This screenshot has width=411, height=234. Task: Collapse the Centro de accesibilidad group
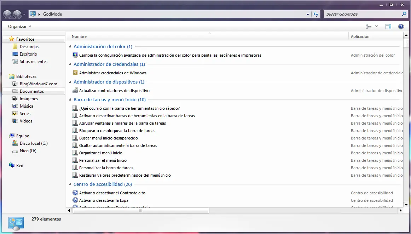[x=70, y=184]
